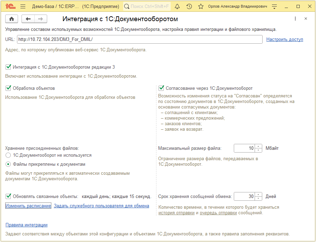Click the notifications bell icon
This screenshot has height=242, width=316.
(x=177, y=7)
